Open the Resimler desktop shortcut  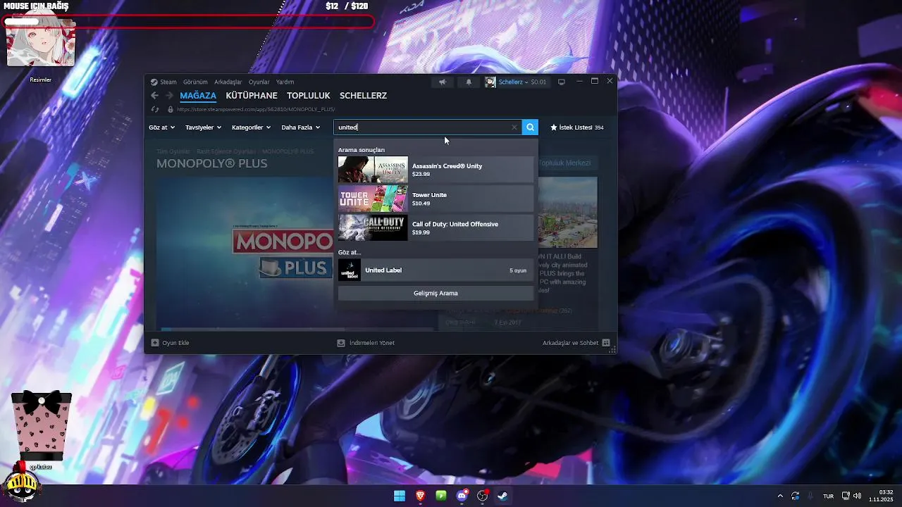click(40, 46)
